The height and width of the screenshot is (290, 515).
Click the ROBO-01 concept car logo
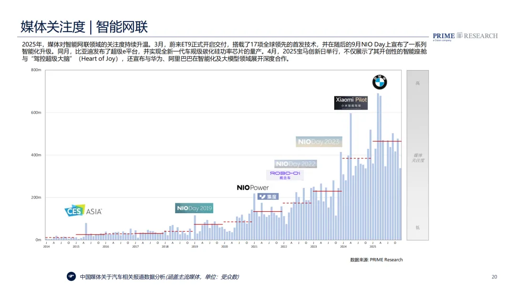tap(285, 175)
